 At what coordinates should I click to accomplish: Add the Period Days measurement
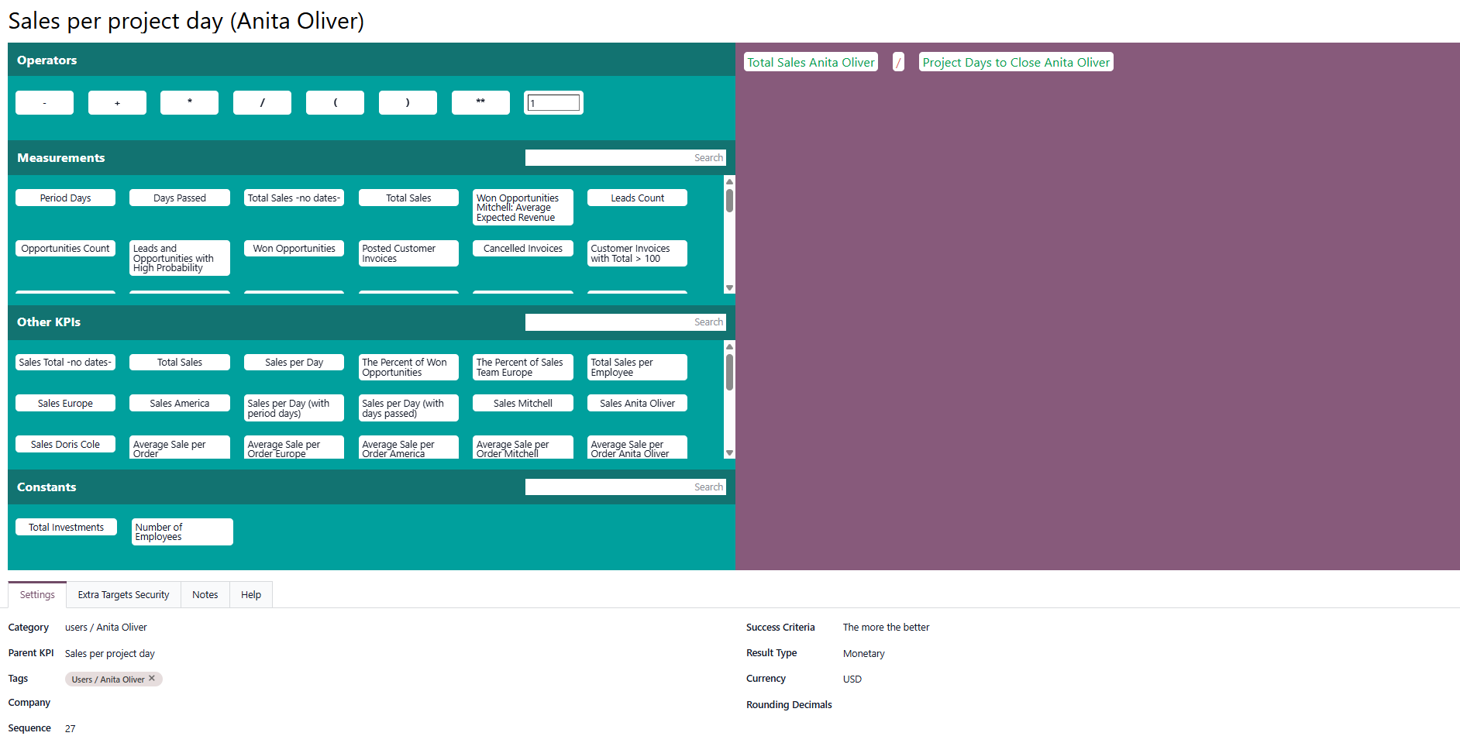click(x=65, y=198)
